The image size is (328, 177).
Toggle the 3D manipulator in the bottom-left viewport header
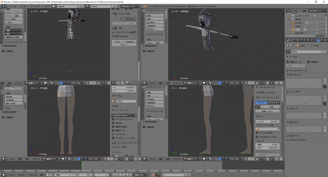coord(75,159)
